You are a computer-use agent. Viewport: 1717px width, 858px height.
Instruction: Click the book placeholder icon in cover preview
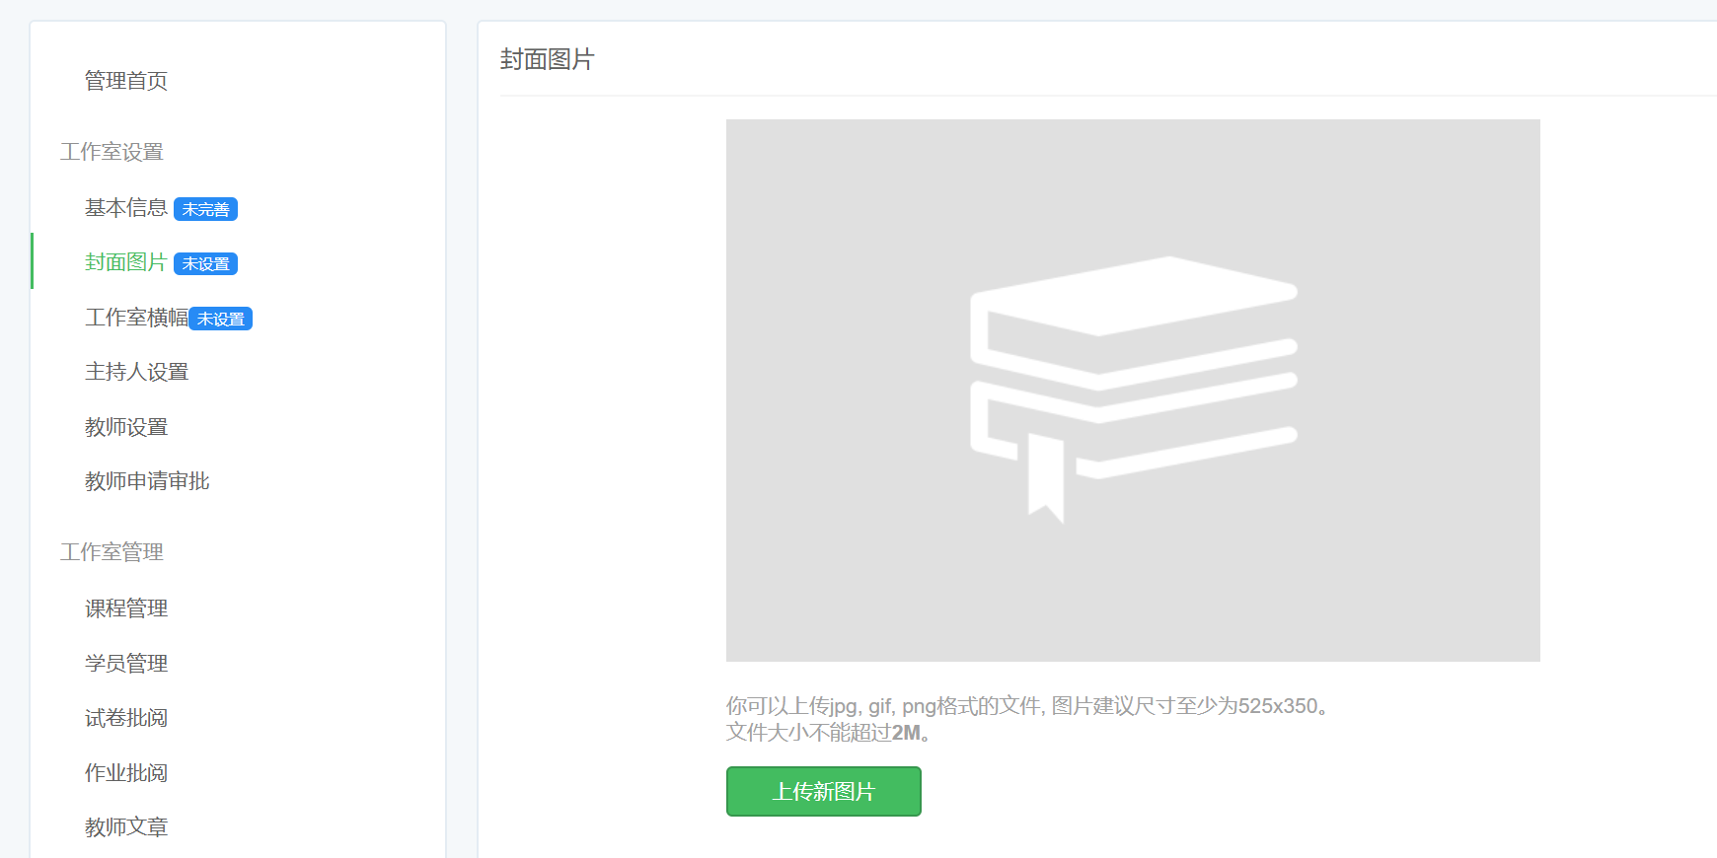click(1134, 390)
